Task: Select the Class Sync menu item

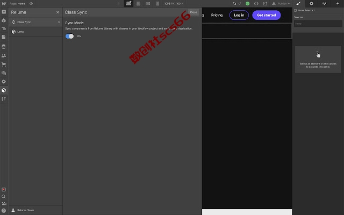Action: pyautogui.click(x=36, y=22)
